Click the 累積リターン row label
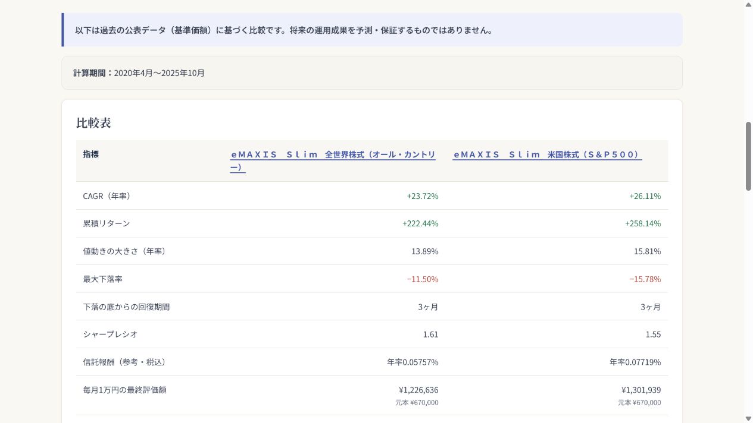Viewport: 753px width, 423px height. click(107, 223)
